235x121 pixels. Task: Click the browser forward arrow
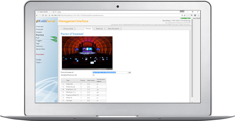click(x=40, y=15)
